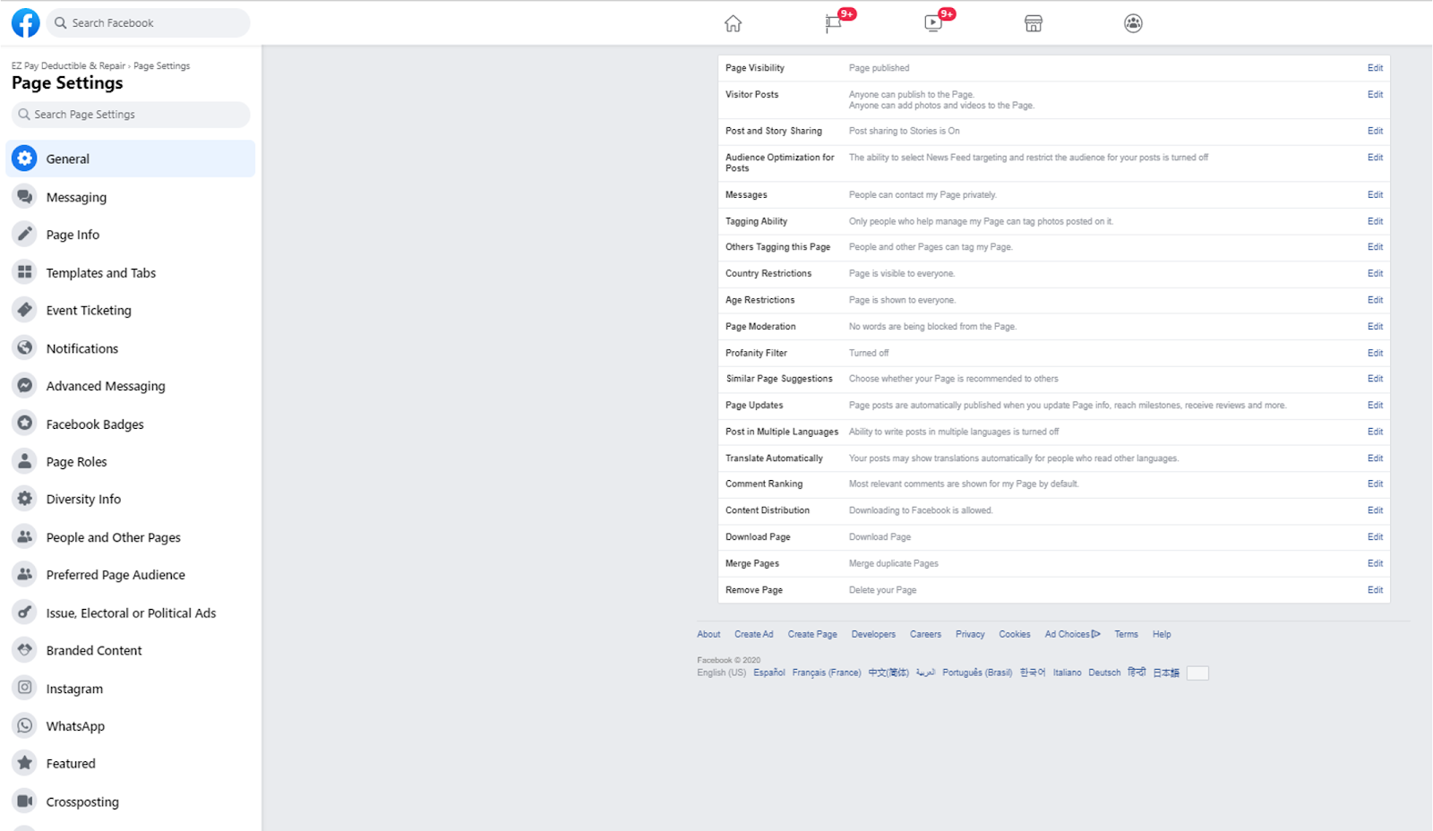The image size is (1433, 831).
Task: Edit the Merge Pages row
Action: (1375, 563)
